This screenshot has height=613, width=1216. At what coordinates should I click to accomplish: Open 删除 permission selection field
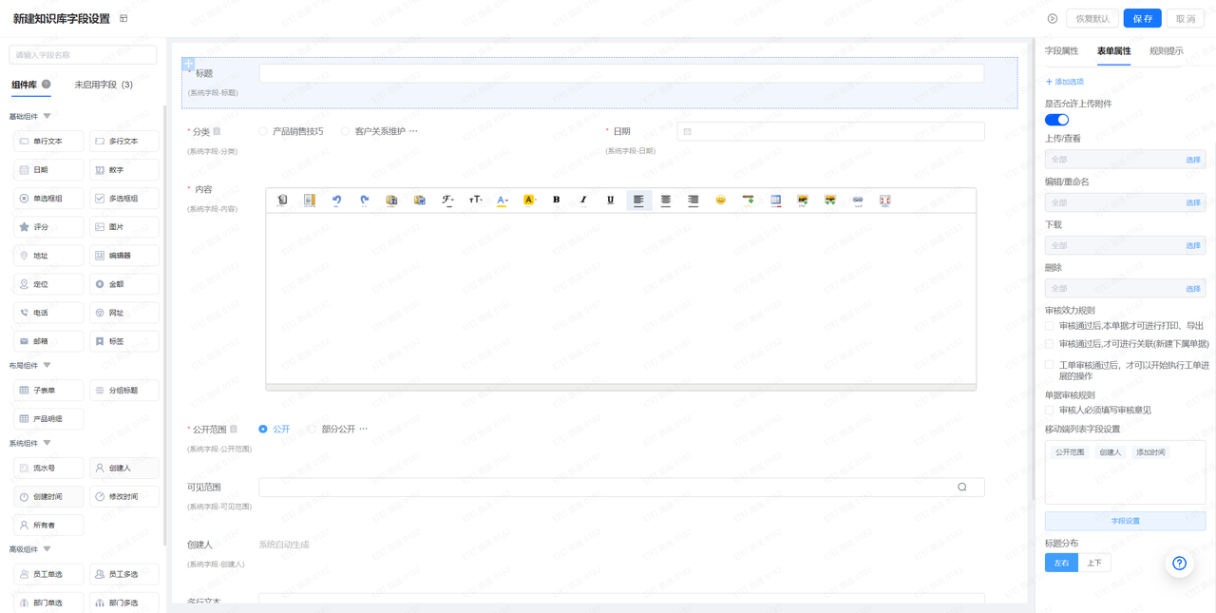click(1125, 288)
